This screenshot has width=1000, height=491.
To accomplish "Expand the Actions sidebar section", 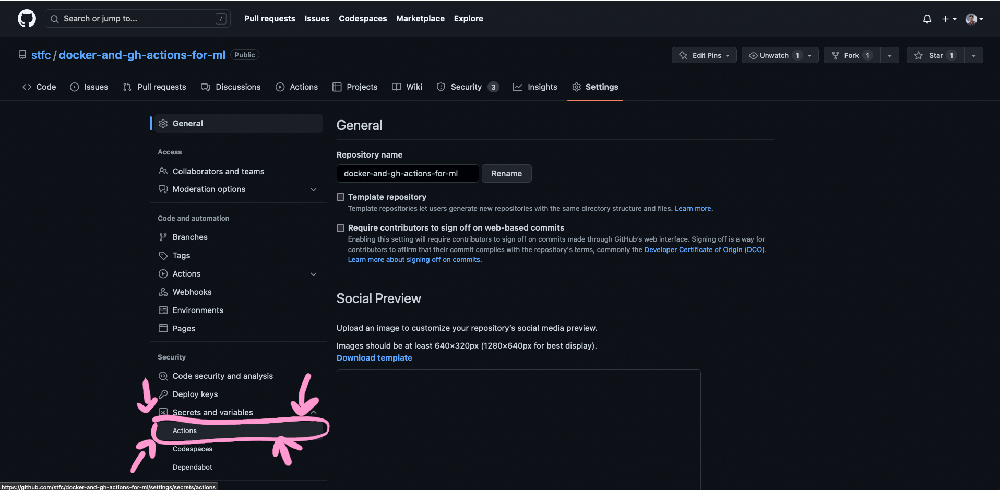I will (313, 273).
